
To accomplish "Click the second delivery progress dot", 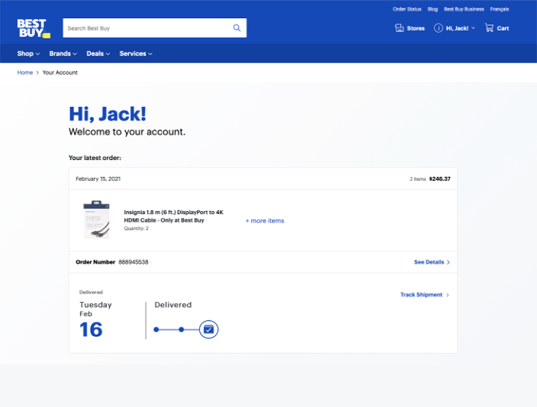I will click(x=181, y=329).
